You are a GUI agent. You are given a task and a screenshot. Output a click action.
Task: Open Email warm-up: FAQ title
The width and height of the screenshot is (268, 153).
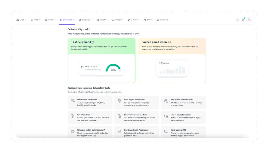point(178,130)
